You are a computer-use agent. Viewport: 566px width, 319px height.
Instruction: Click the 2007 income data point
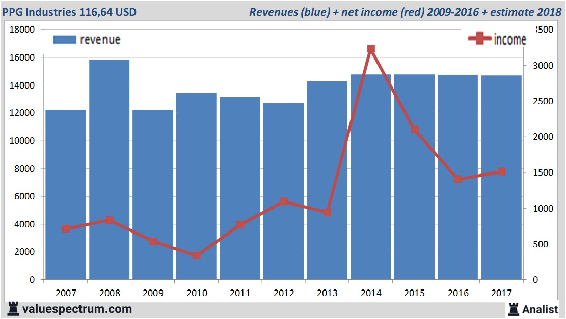(66, 229)
